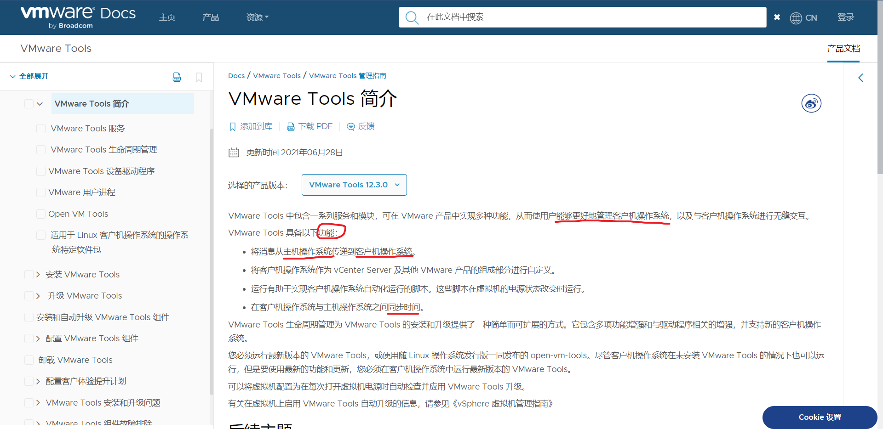Tick the 配置客户体验提升计划 checkbox
883x429 pixels.
(29, 381)
